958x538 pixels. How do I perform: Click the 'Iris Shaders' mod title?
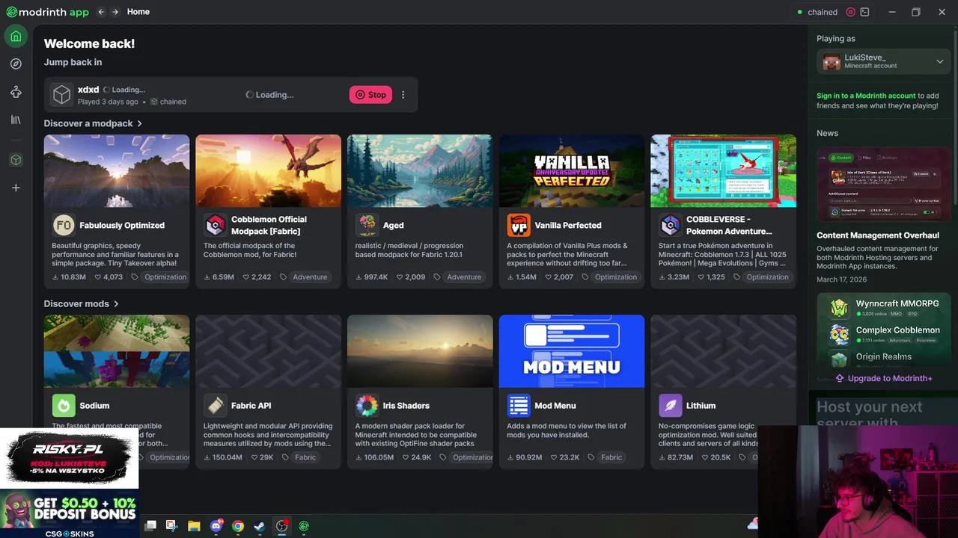coord(406,406)
